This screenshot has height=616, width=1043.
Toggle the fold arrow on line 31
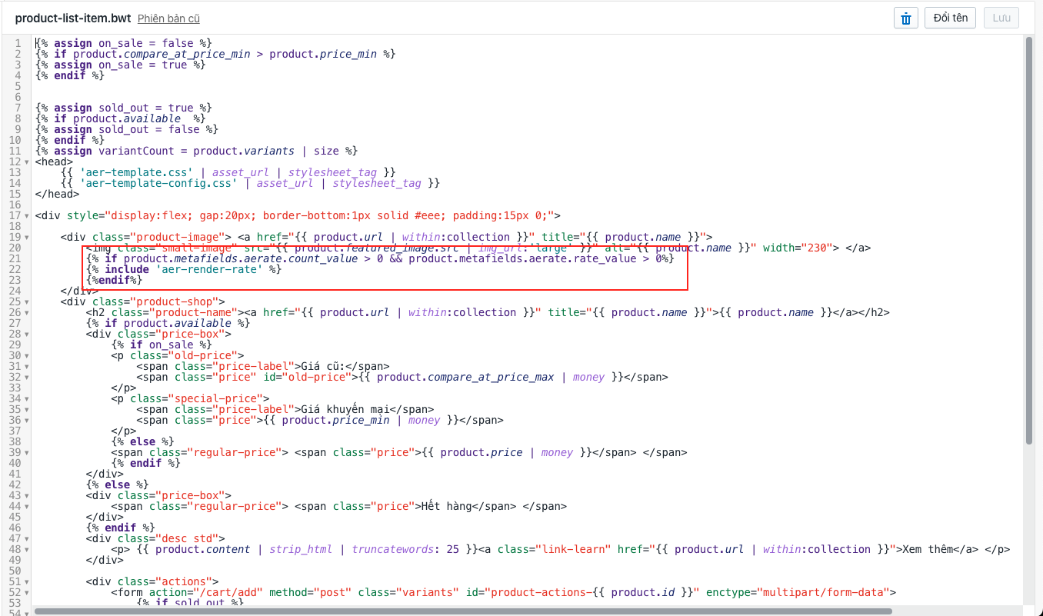click(x=28, y=367)
